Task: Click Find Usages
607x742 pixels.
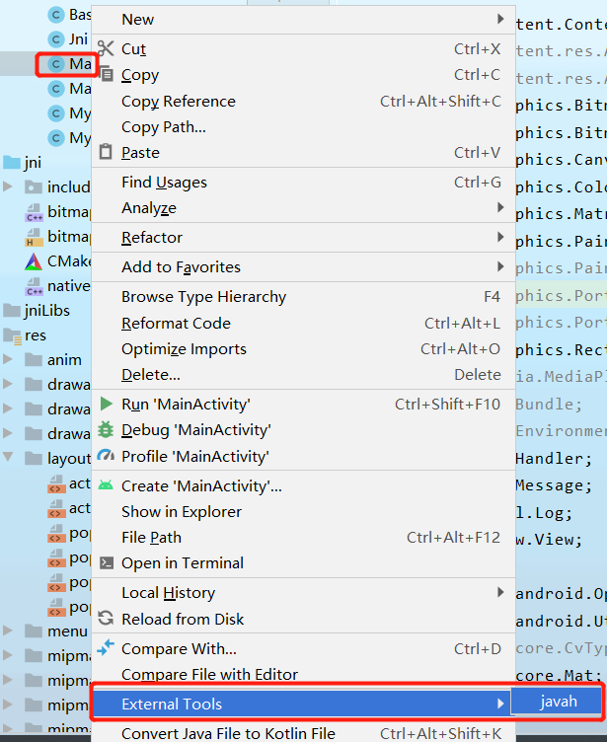Action: 303,183
